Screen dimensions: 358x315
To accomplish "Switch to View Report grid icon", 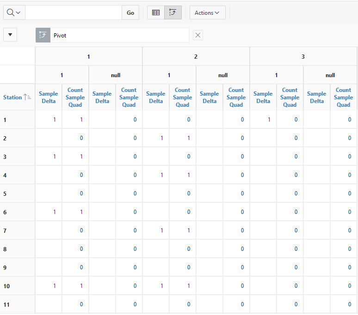I will pyautogui.click(x=156, y=13).
